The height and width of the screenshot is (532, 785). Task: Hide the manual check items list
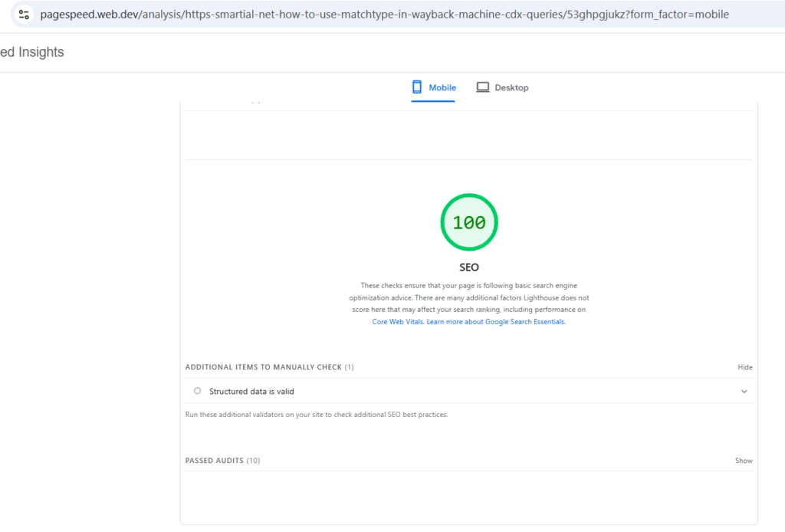coord(744,367)
